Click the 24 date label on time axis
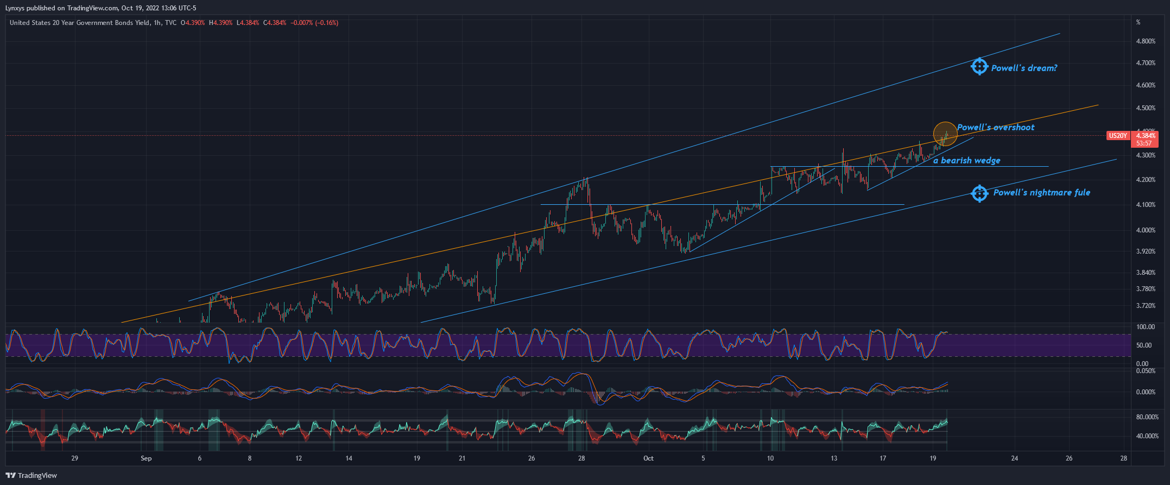Viewport: 1170px width, 485px height. coord(1014,458)
